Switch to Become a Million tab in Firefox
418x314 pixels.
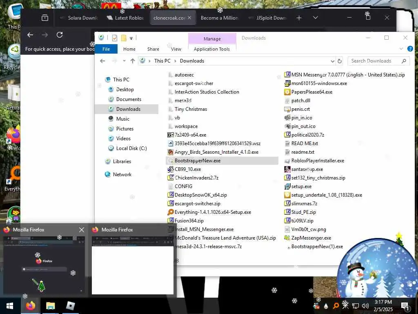219,18
